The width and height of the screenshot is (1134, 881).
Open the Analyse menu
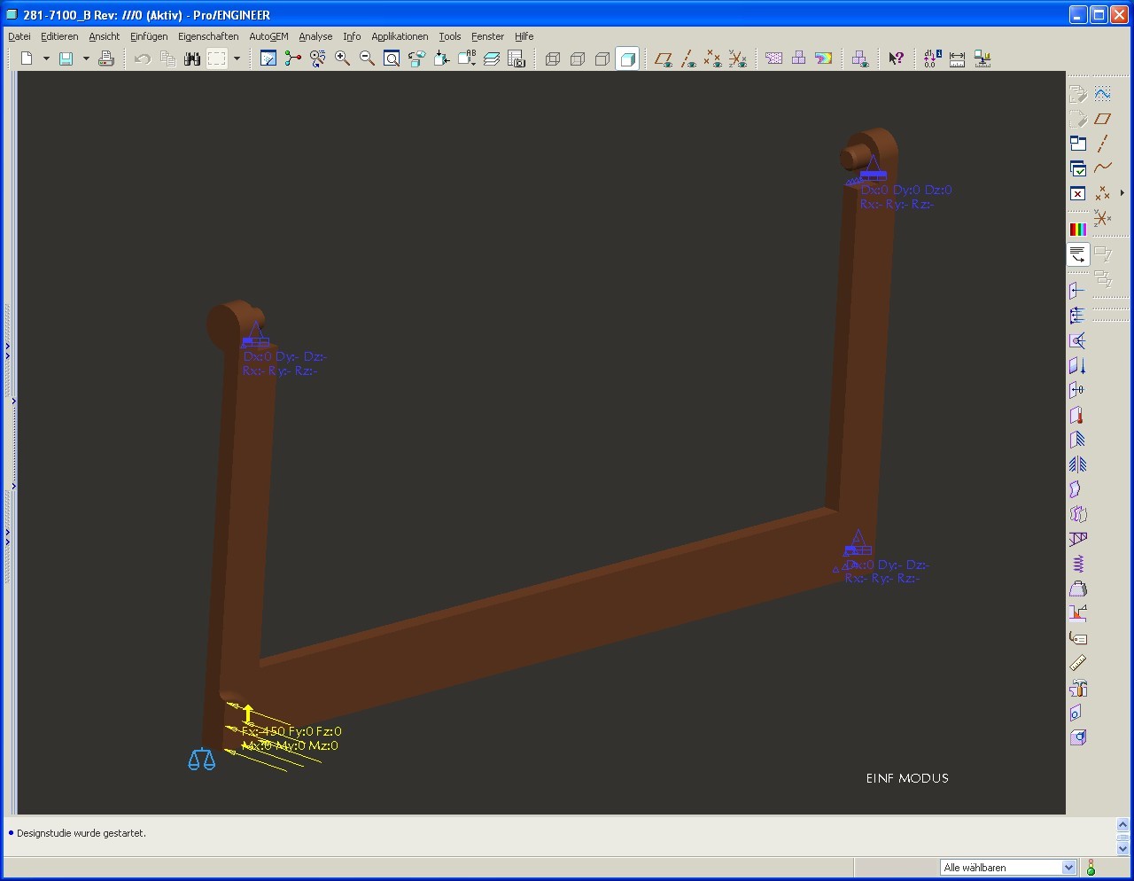(x=315, y=36)
